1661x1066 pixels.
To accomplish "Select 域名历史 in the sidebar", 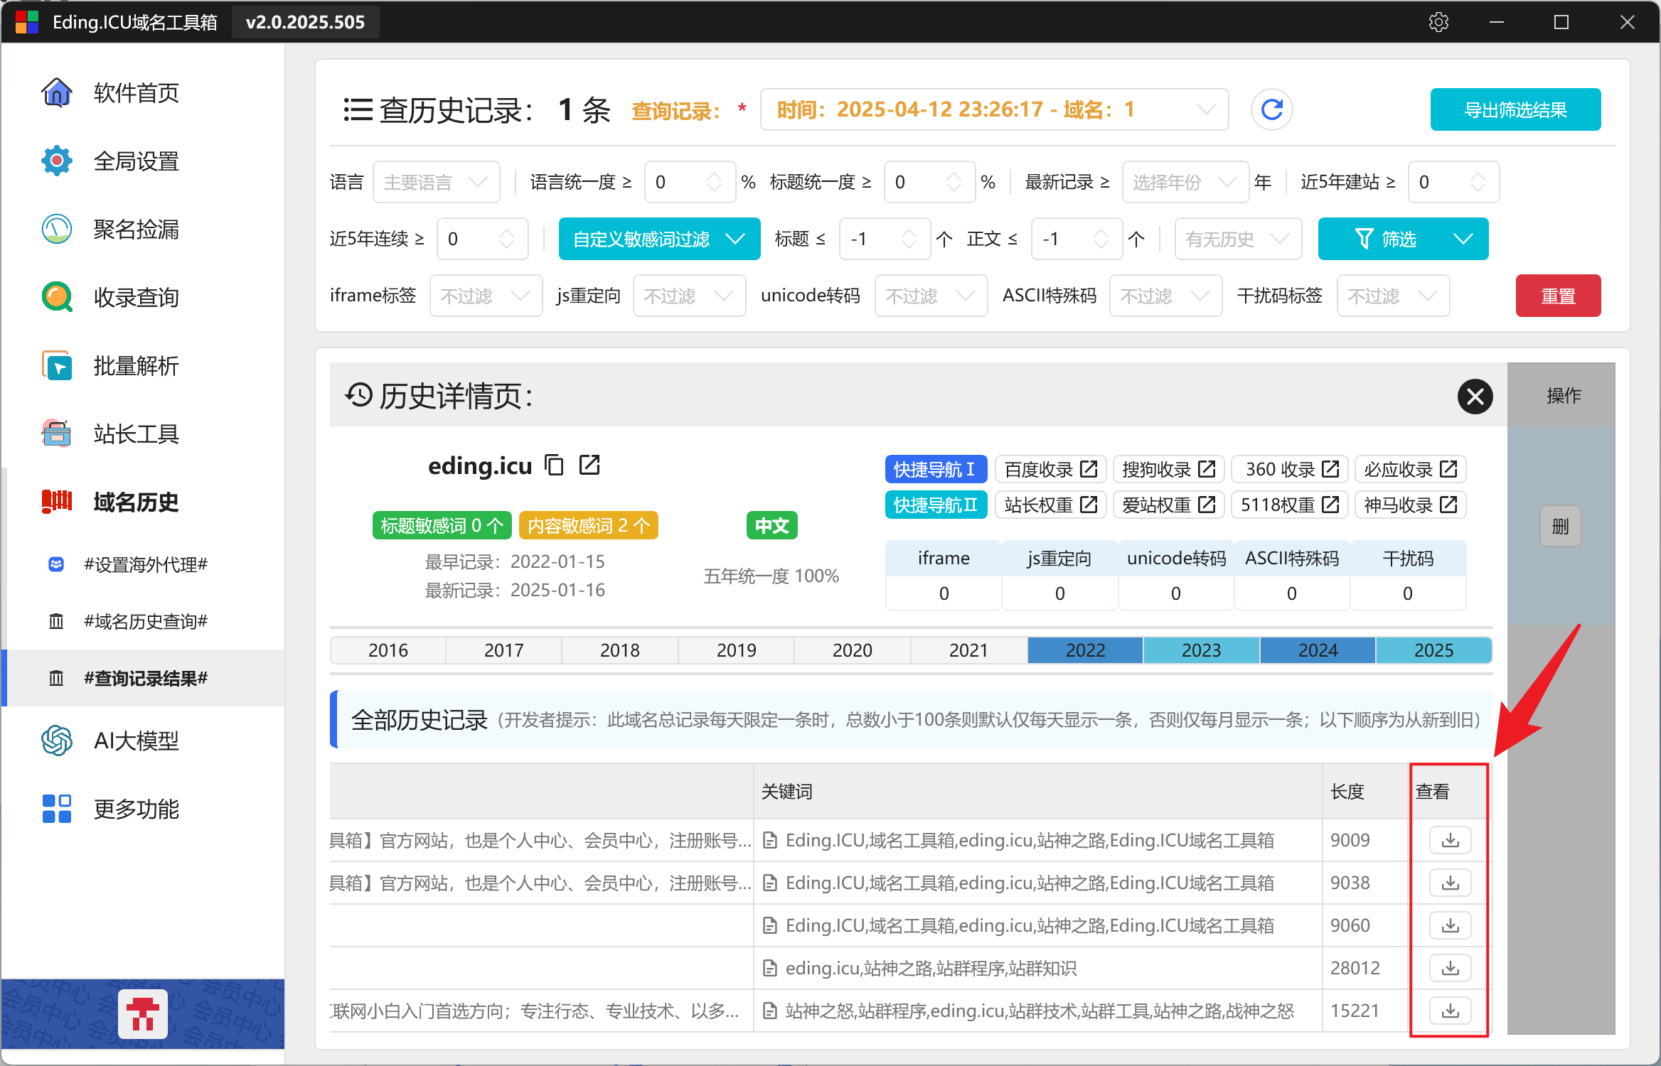I will pos(142,502).
